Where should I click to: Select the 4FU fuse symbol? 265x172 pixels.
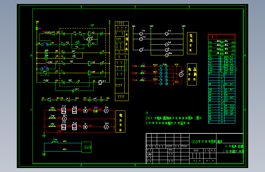pyautogui.click(x=37, y=28)
